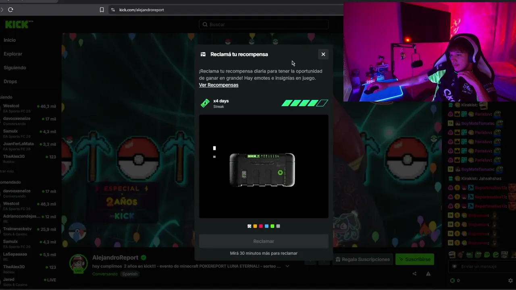Viewport: 516px width, 290px height.
Task: Click the gift icon beside Reclamá tu recompensa
Action: point(203,54)
